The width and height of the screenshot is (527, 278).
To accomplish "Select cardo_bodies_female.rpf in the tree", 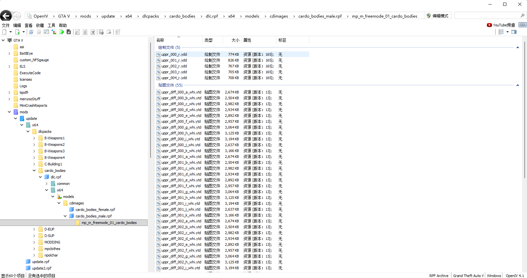I will 95,210.
